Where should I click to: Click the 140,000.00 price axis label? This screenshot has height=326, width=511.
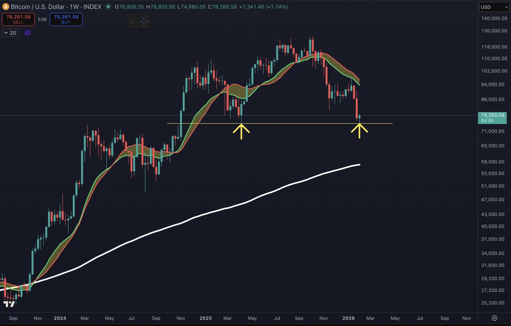[x=494, y=18]
